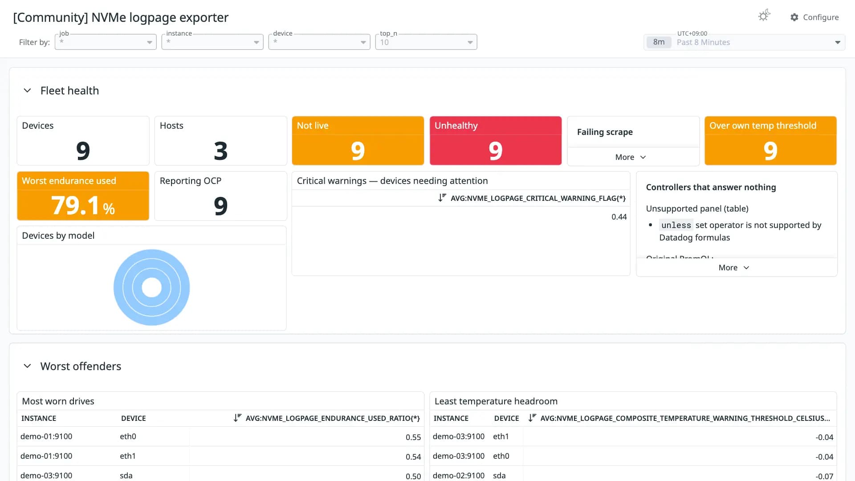The height and width of the screenshot is (481, 855).
Task: Toggle the light/dark theme icon
Action: click(x=764, y=16)
